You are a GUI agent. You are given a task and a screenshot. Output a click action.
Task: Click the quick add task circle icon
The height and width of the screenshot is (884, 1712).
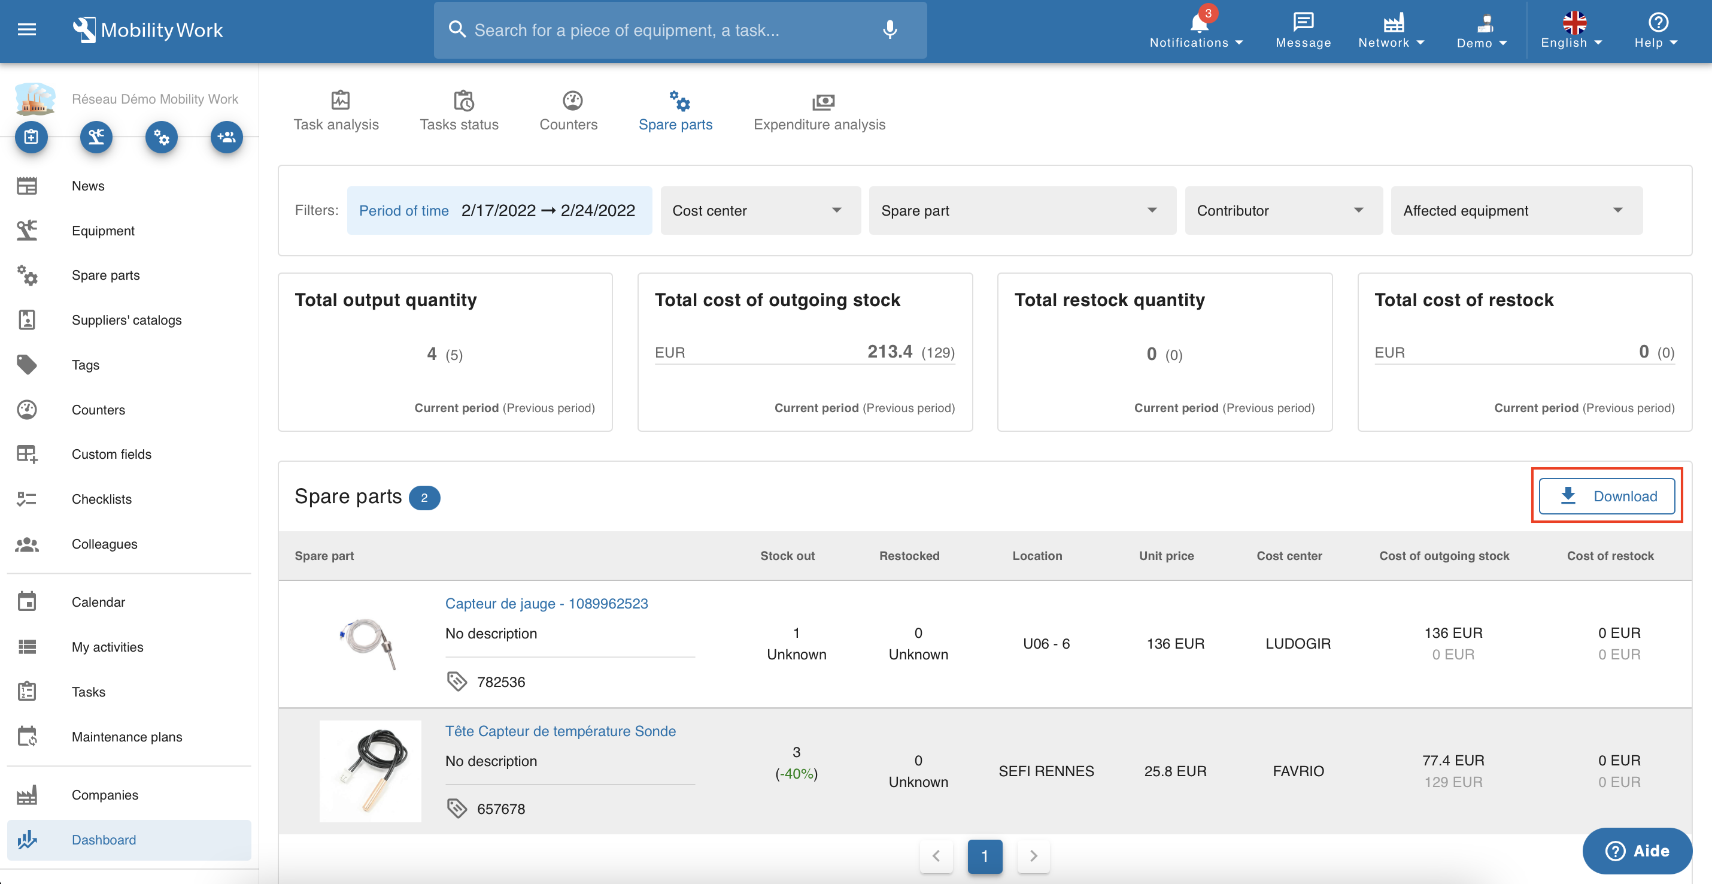(x=31, y=137)
